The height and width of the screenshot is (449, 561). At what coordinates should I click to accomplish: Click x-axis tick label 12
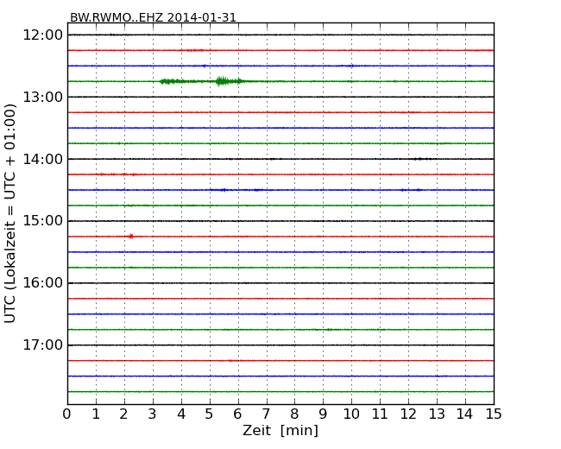[x=408, y=414]
